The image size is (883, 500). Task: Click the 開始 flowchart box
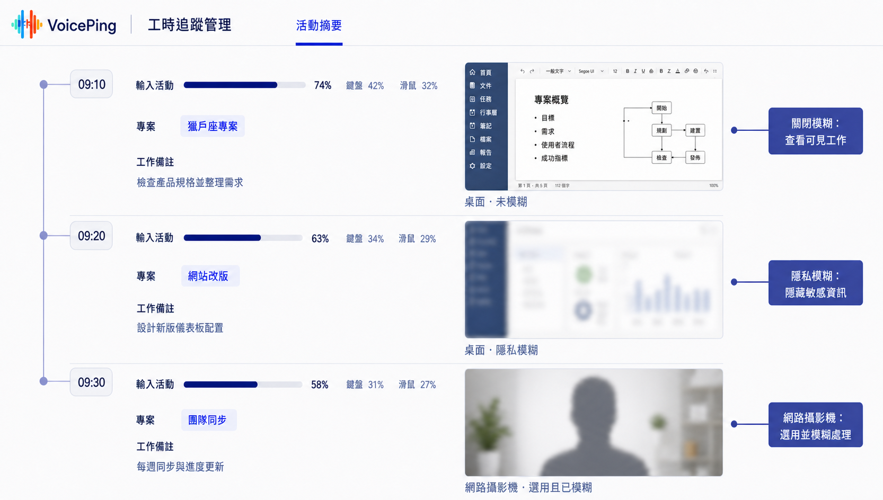[x=661, y=108]
